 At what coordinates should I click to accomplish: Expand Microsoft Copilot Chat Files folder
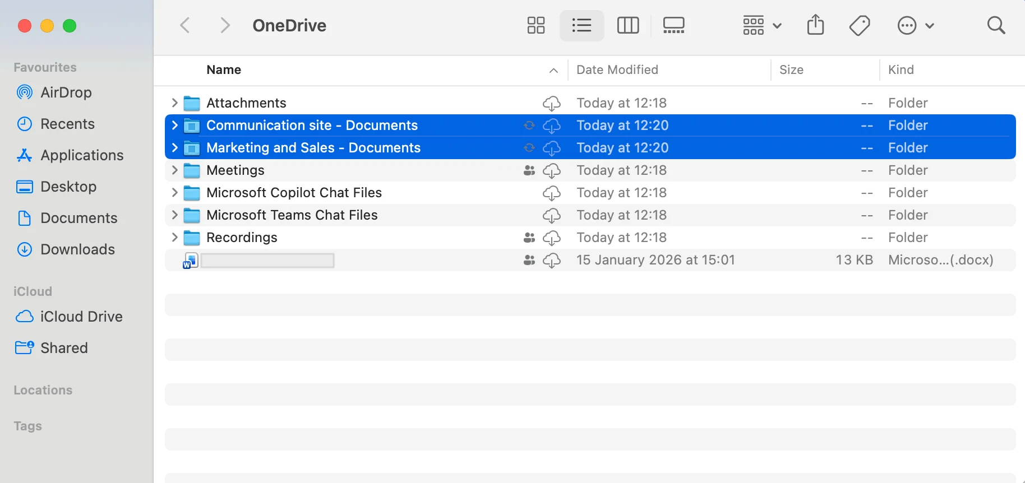pyautogui.click(x=174, y=192)
